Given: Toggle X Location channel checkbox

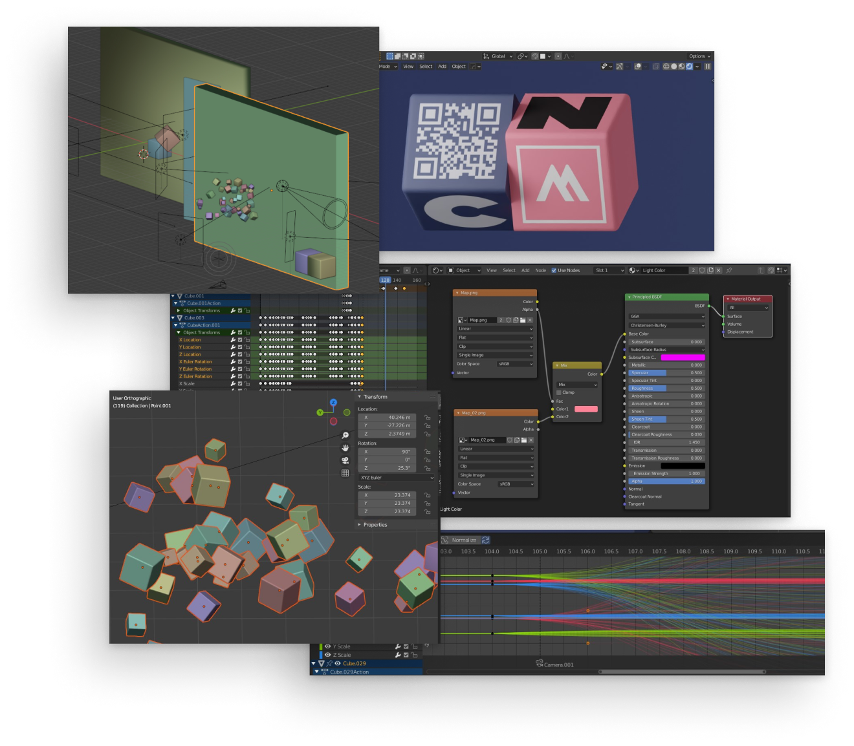Looking at the screenshot, I should click(x=240, y=340).
